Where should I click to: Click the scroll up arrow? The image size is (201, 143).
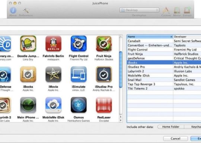coord(121,117)
